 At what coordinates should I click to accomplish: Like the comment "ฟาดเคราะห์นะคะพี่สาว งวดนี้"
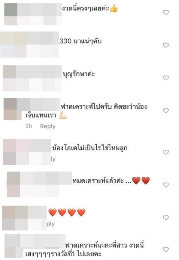tap(166, 250)
